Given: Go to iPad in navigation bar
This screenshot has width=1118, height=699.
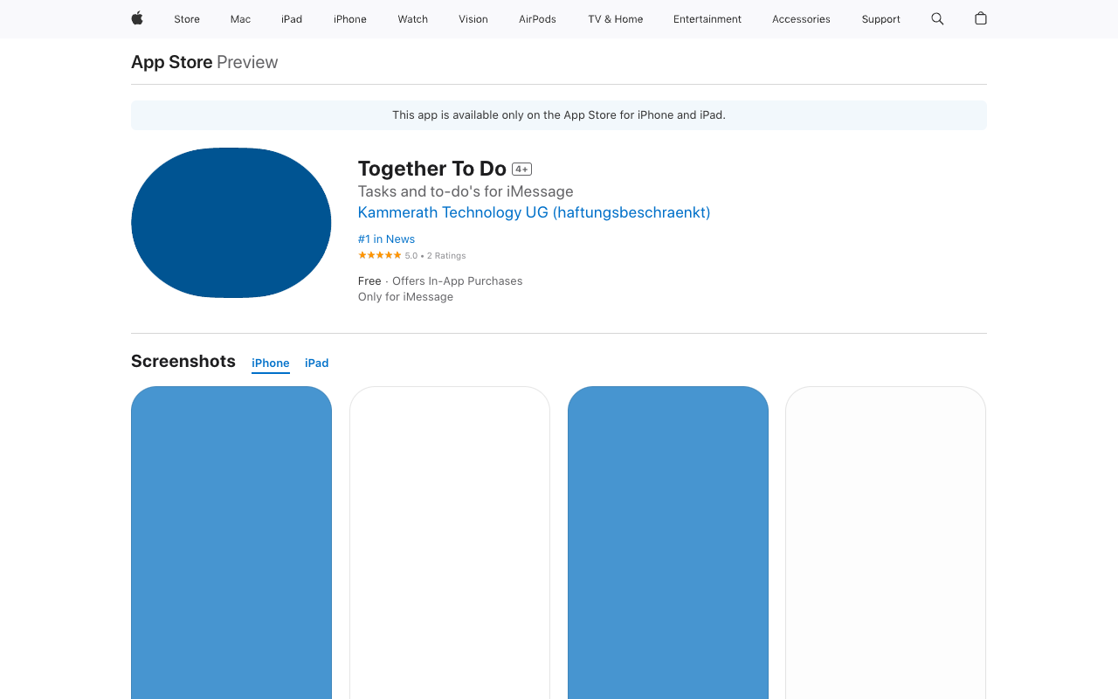Looking at the screenshot, I should coord(292,19).
